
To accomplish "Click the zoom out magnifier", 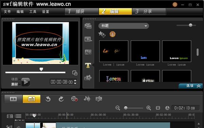I will pyautogui.click(x=118, y=108).
